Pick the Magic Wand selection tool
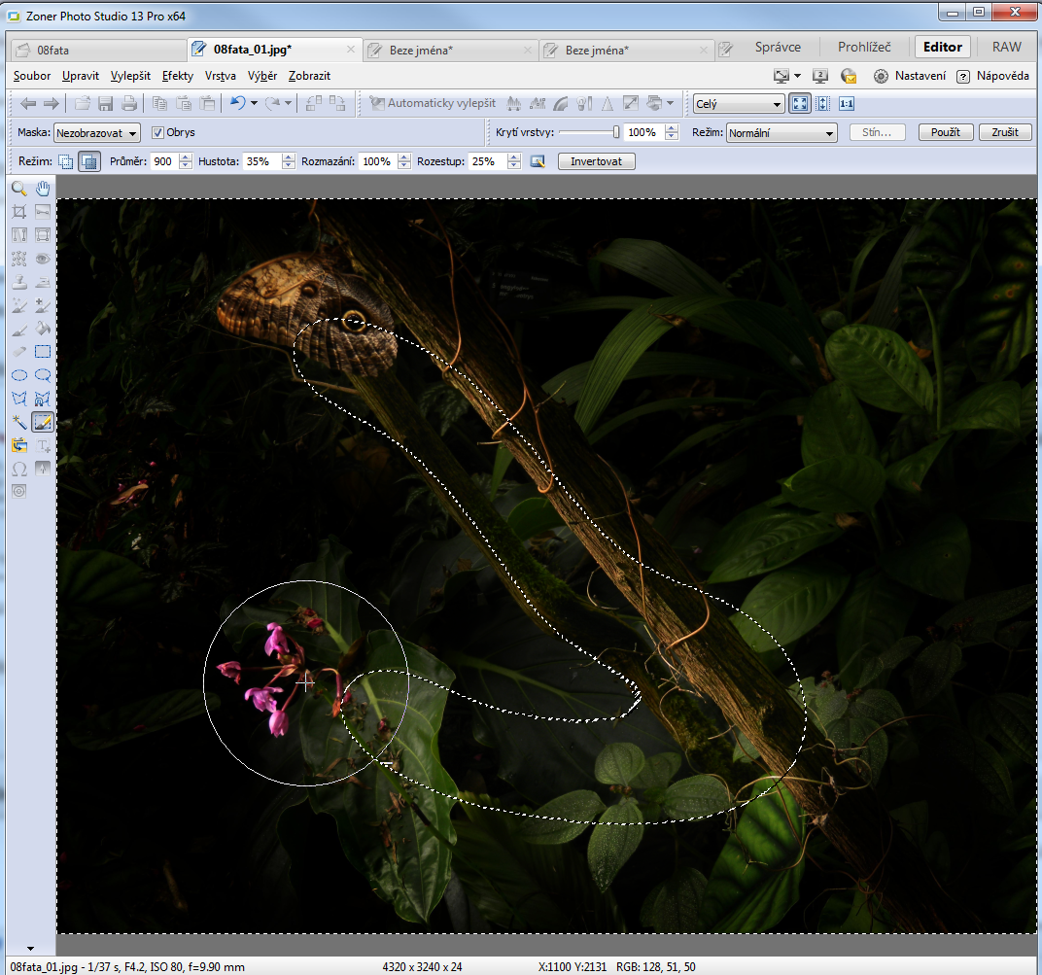The width and height of the screenshot is (1042, 975). pyautogui.click(x=18, y=422)
